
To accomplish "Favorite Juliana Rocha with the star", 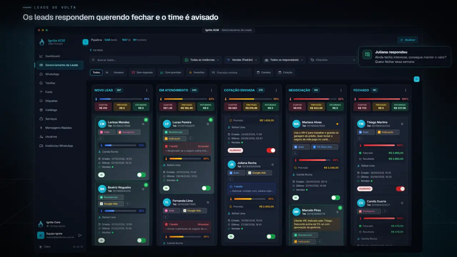I will (x=273, y=165).
